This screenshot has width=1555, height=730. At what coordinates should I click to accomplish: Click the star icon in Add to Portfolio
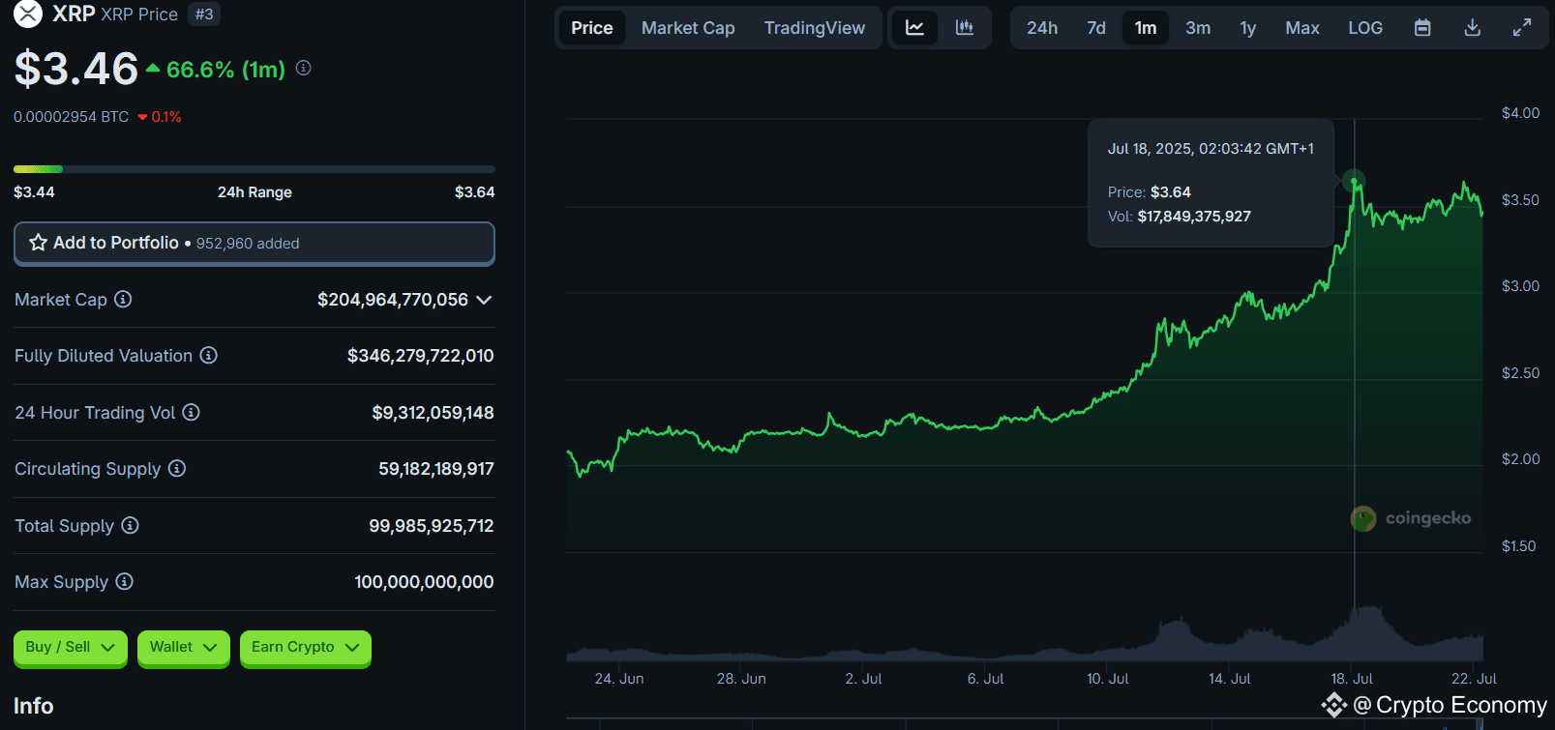[x=38, y=243]
